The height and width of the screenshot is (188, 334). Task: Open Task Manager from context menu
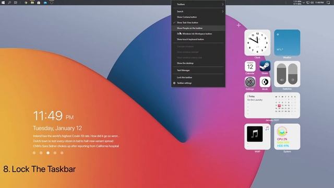198,70
